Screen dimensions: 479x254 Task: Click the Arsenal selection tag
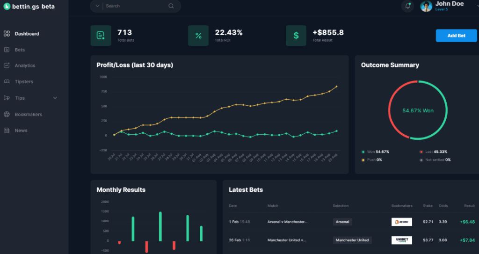tap(342, 222)
